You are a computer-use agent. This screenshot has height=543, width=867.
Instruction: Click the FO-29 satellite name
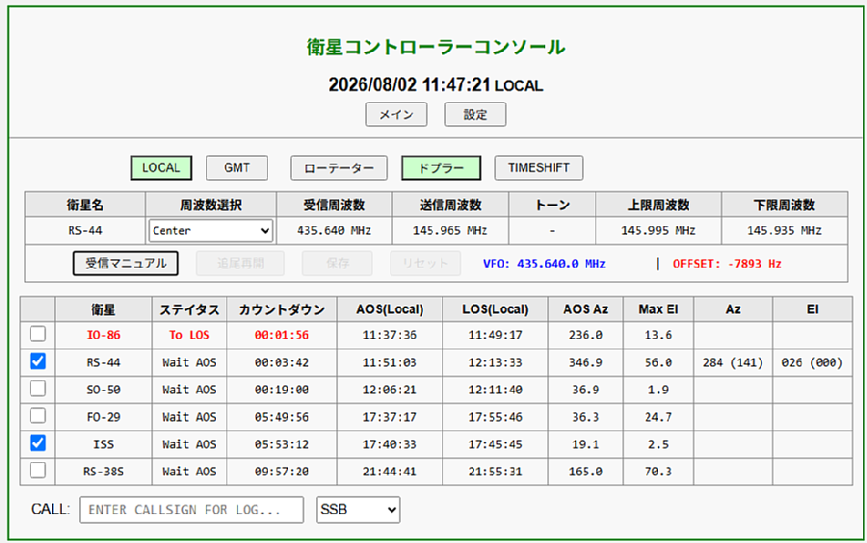(x=103, y=417)
